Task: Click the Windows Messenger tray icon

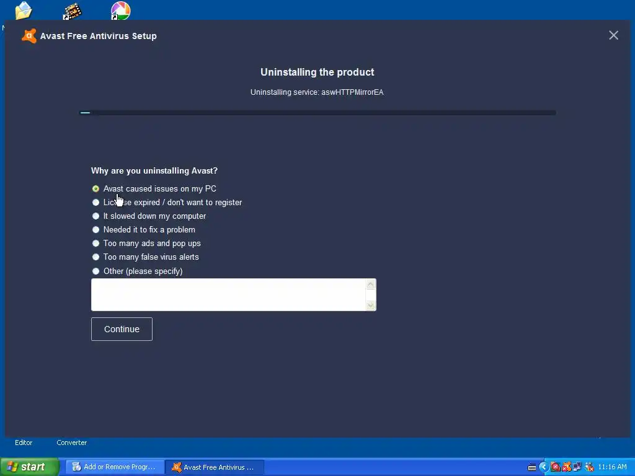Action: [589, 467]
